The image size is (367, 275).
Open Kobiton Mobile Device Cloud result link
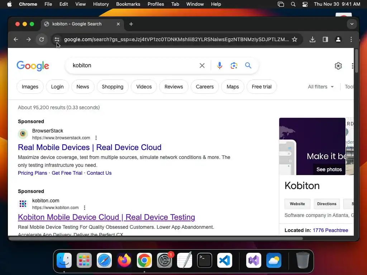(x=106, y=217)
